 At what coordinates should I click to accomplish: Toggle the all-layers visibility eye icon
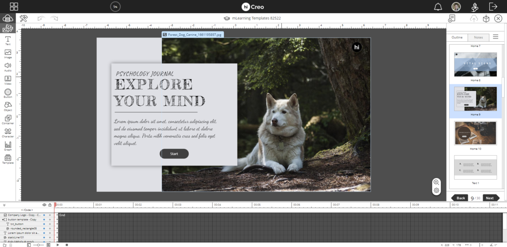click(44, 205)
